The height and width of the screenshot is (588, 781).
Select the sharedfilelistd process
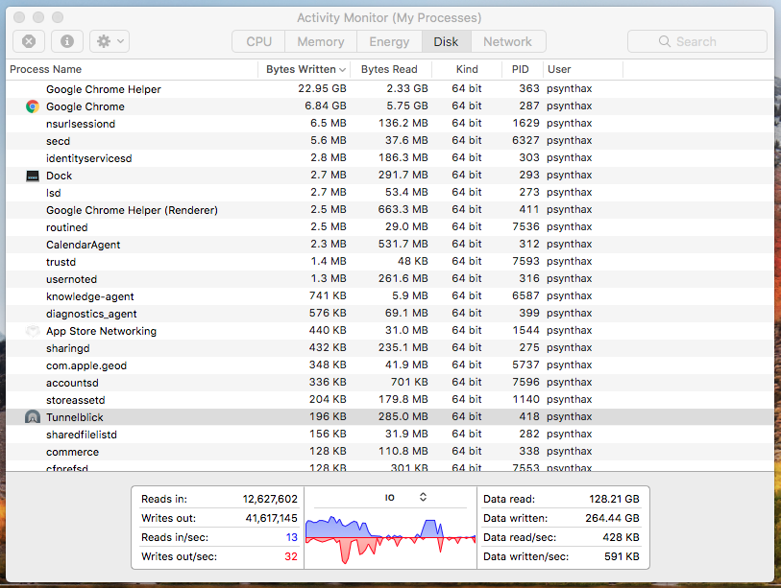390,435
